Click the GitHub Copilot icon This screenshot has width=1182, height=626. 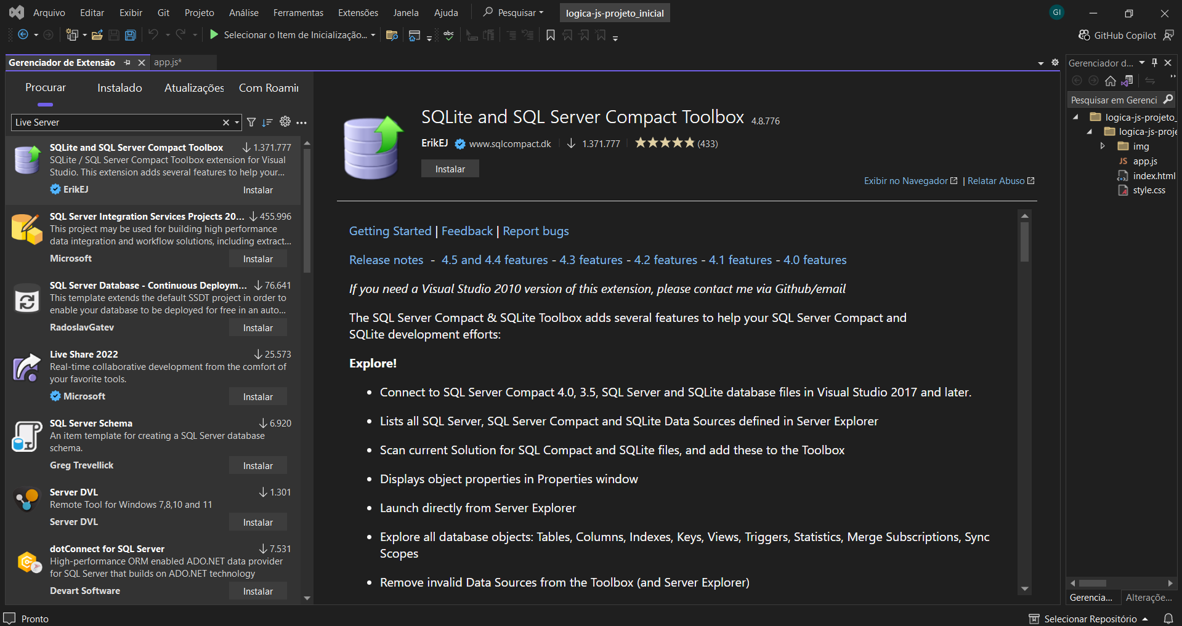tap(1084, 35)
